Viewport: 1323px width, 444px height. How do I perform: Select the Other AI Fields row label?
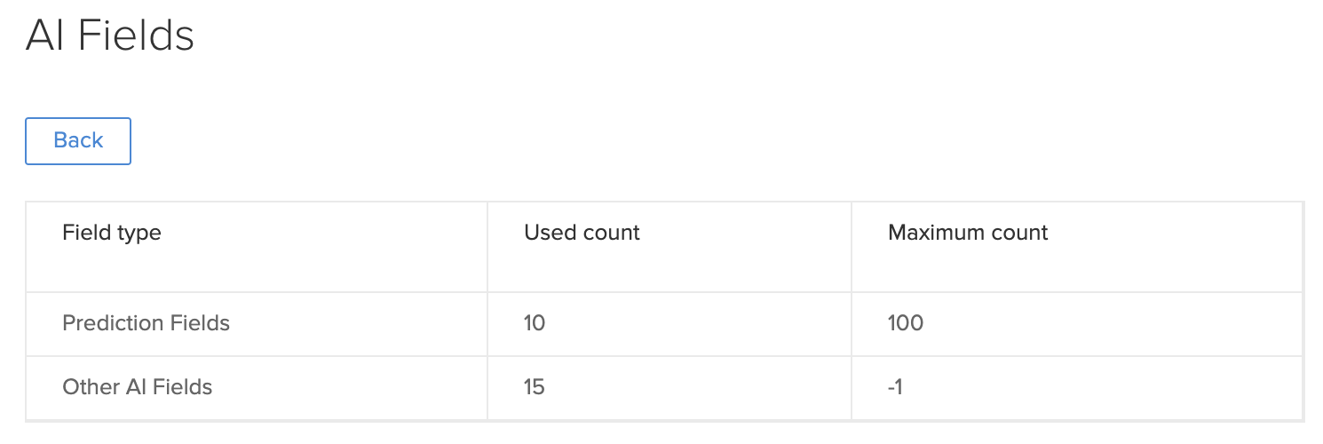click(138, 387)
